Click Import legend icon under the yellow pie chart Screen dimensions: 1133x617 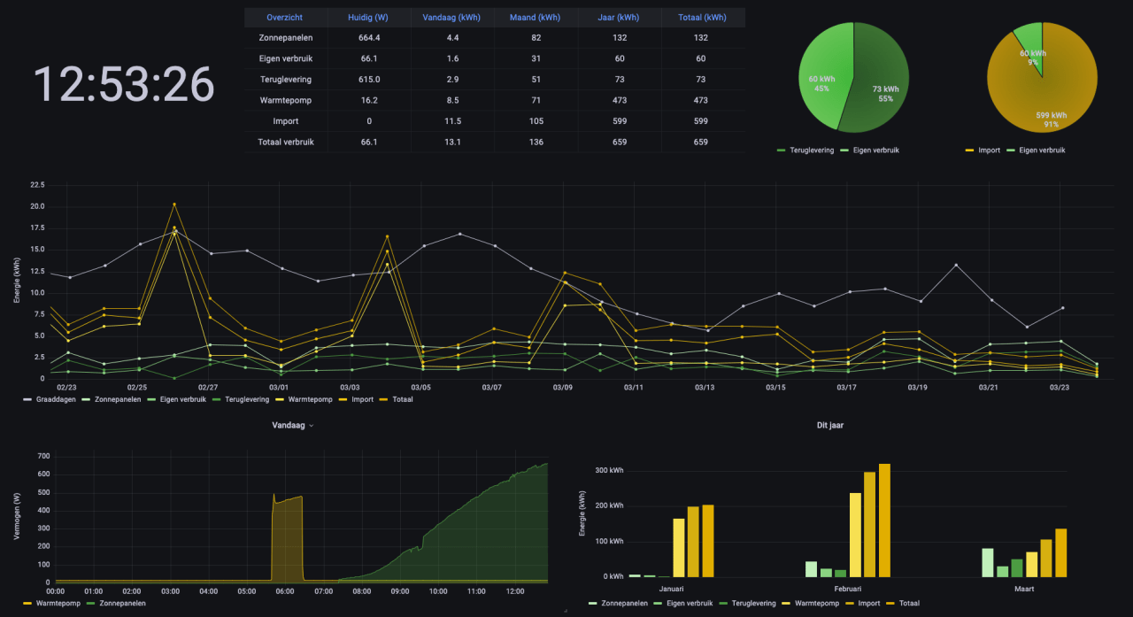pyautogui.click(x=970, y=150)
